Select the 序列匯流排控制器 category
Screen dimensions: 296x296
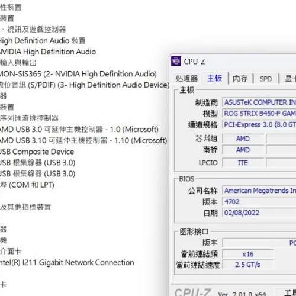click(x=29, y=118)
